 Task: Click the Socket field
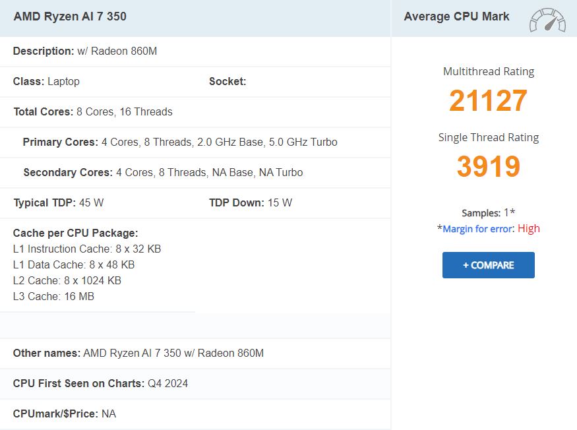pos(228,81)
